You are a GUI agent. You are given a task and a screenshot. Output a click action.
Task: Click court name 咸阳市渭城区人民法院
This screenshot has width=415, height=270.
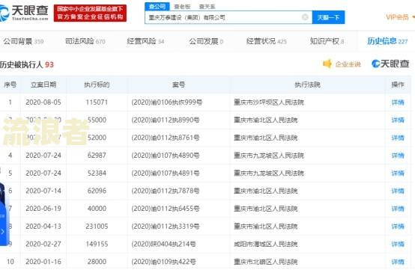[x=266, y=244]
